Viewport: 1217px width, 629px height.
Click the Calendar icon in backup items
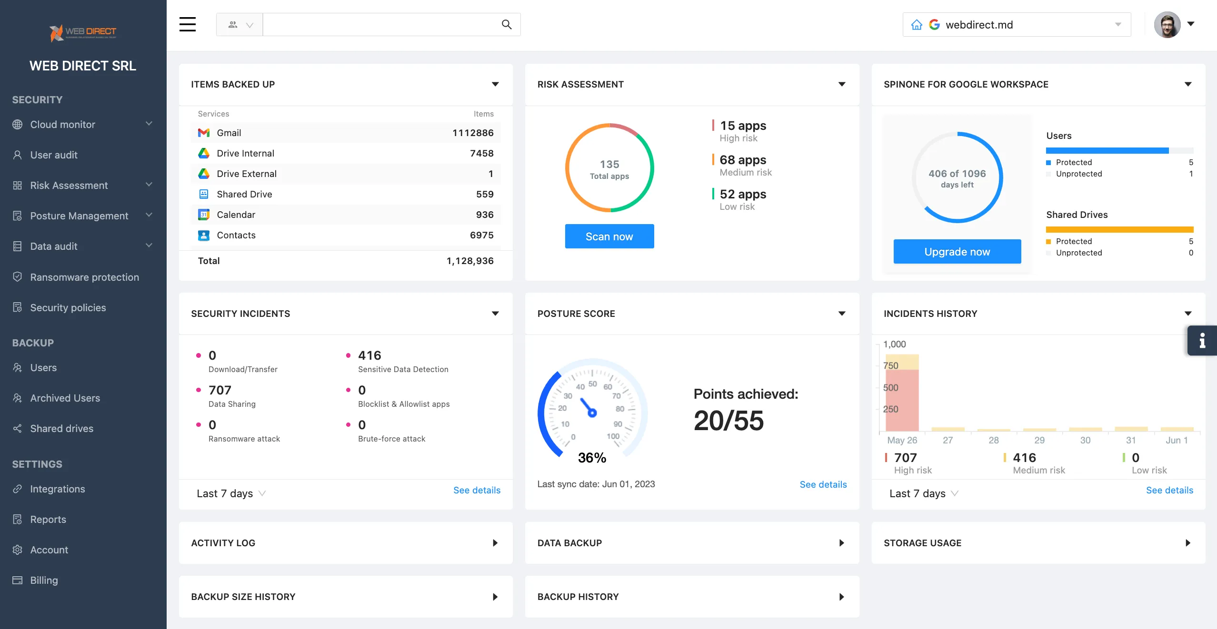pyautogui.click(x=204, y=214)
